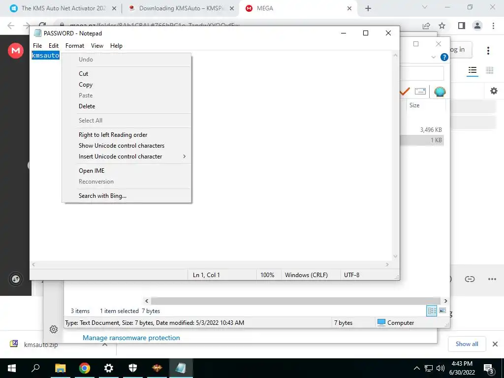The height and width of the screenshot is (378, 504).
Task: Click the blue help question icon
Action: click(x=444, y=57)
